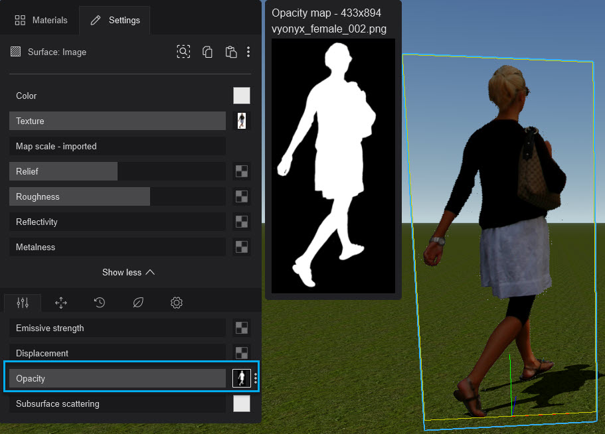Toggle the Relief map slot

241,171
